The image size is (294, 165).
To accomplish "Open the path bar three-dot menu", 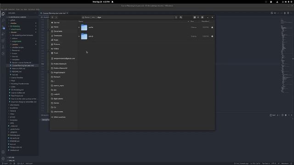I will tap(176, 17).
